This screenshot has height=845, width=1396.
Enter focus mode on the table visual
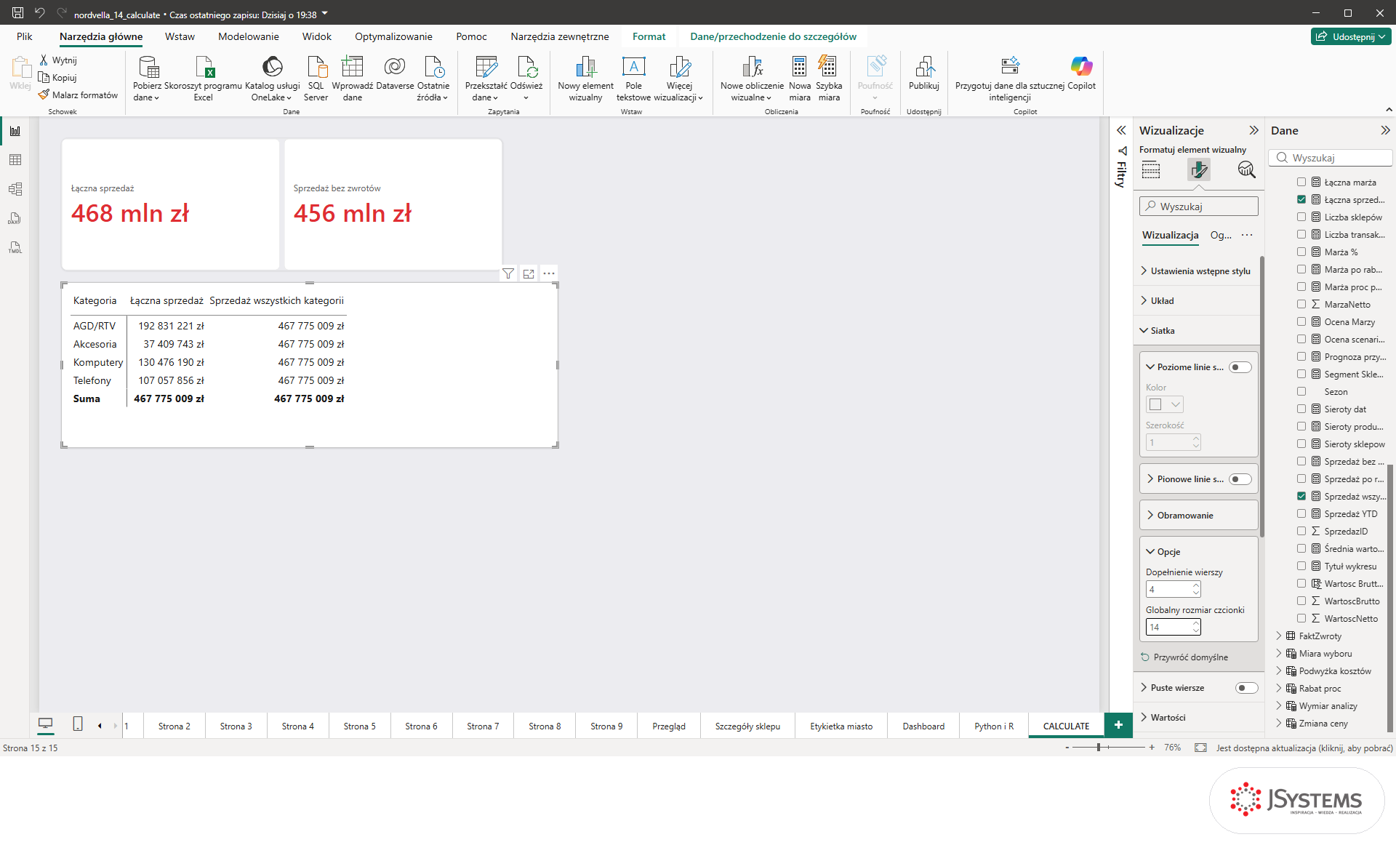(x=529, y=273)
